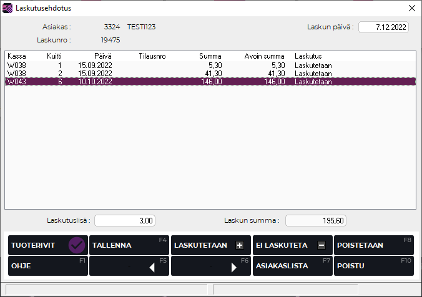Exit using the POISTU button
Image resolution: width=422 pixels, height=297 pixels.
[373, 266]
